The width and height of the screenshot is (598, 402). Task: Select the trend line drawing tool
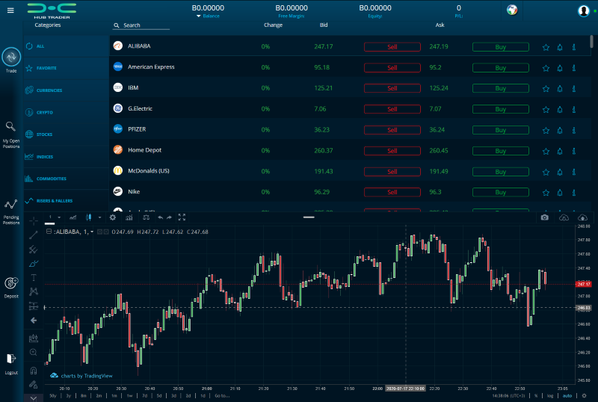coord(34,235)
